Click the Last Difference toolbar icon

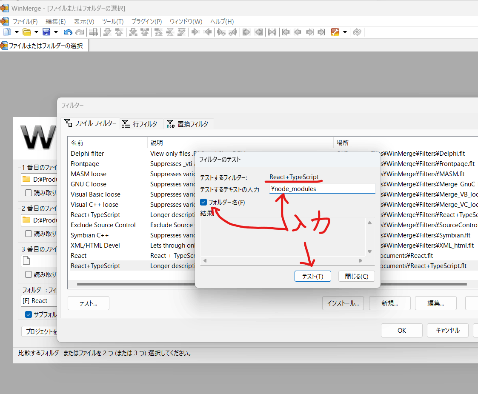tap(181, 32)
